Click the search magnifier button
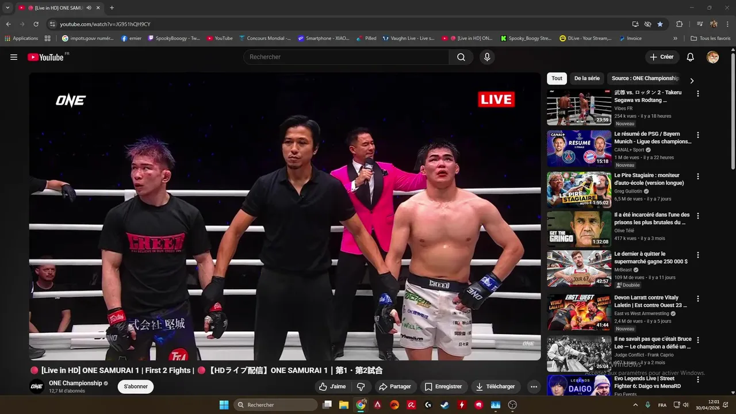The image size is (736, 414). tap(461, 57)
